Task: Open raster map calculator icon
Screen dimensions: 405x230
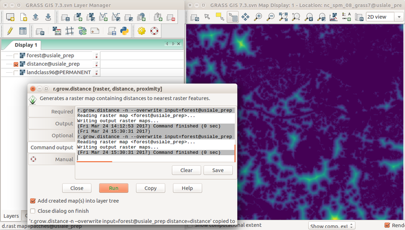Action: [x=57, y=31]
